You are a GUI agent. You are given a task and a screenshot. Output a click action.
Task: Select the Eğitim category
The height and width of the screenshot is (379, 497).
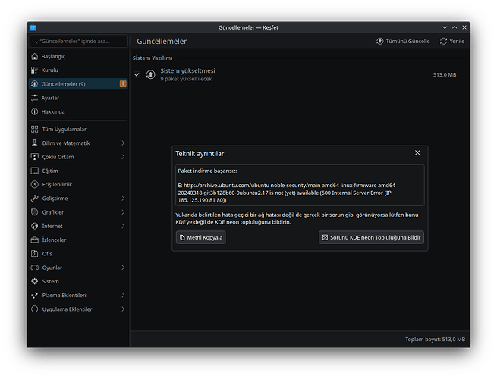pos(50,171)
